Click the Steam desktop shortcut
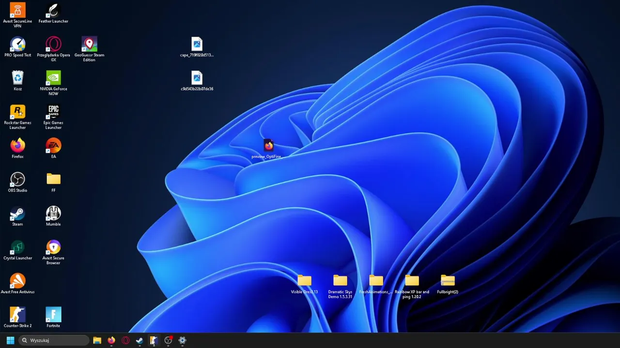 (17, 216)
